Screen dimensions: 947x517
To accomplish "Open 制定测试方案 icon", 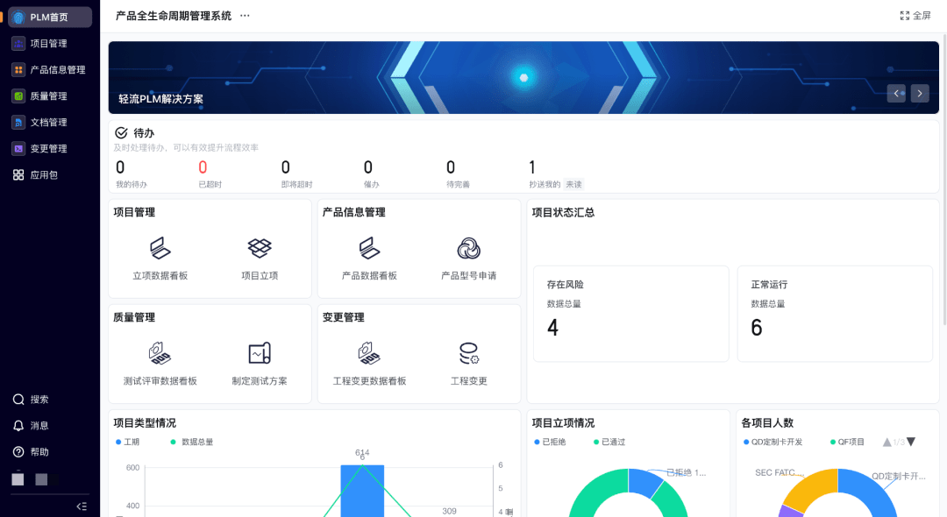I will pos(260,353).
